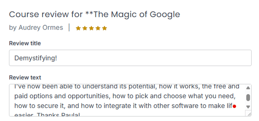Place cursor after word Demystifying!

point(57,58)
